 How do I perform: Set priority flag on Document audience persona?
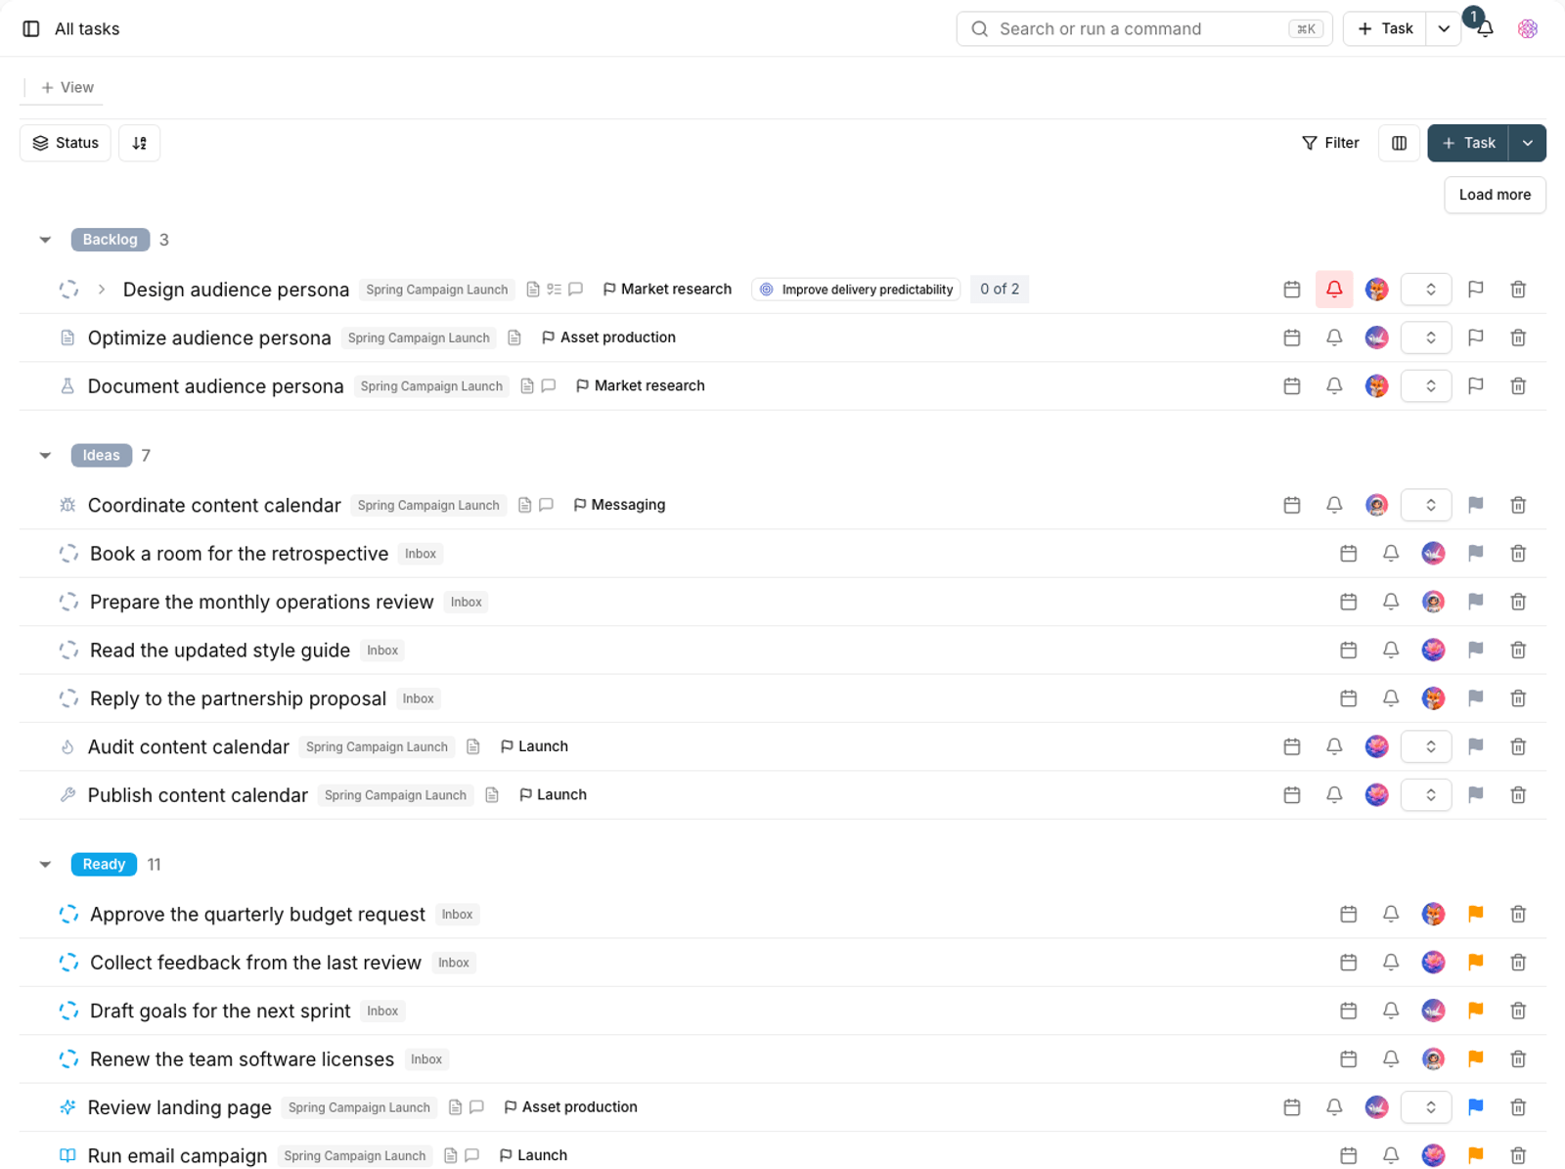[x=1476, y=385]
